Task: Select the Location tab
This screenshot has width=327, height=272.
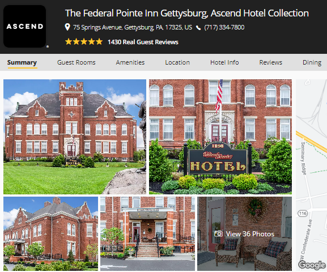Action: [177, 62]
